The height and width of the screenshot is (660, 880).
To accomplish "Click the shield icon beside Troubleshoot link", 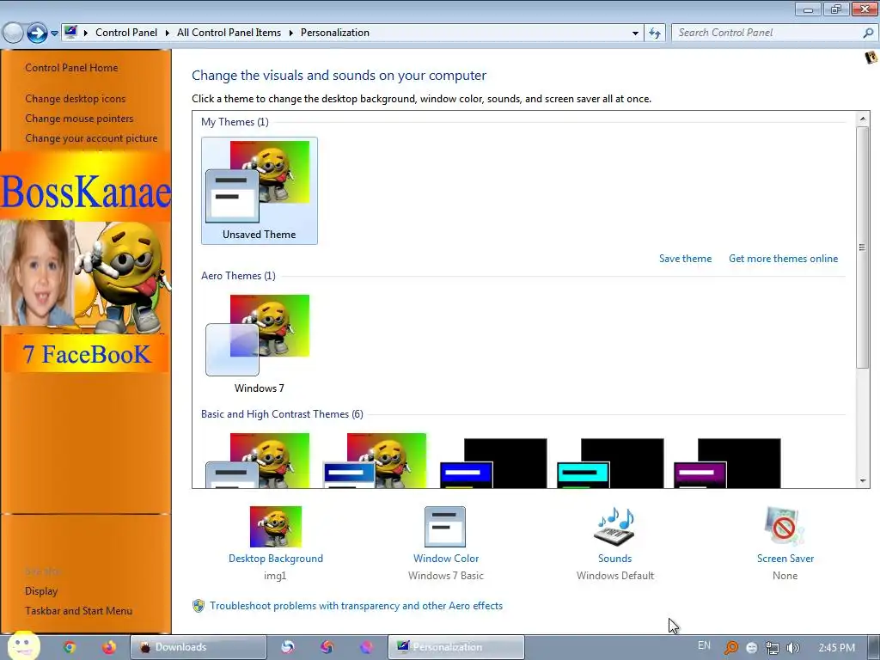I will [x=199, y=606].
